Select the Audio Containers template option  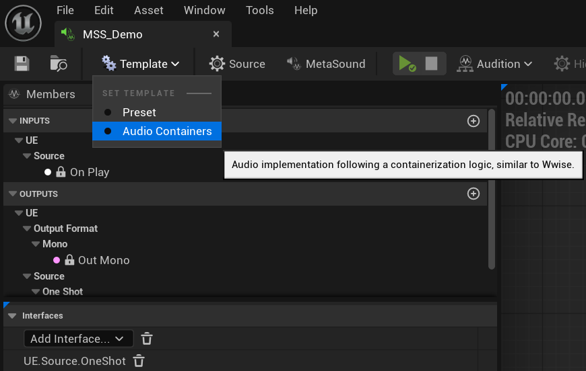click(157, 131)
